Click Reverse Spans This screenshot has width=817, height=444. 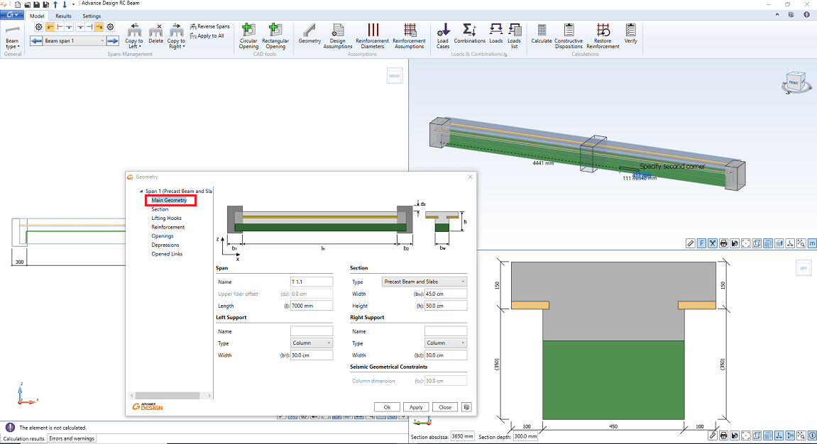tap(209, 26)
